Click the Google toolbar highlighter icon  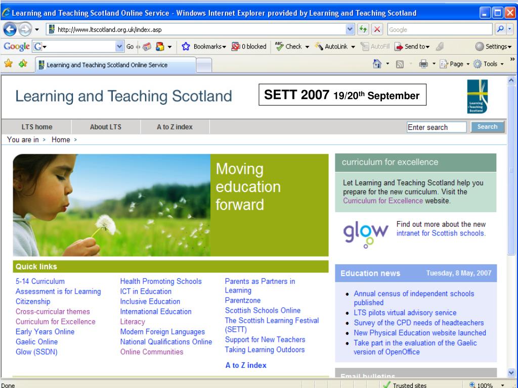[440, 46]
